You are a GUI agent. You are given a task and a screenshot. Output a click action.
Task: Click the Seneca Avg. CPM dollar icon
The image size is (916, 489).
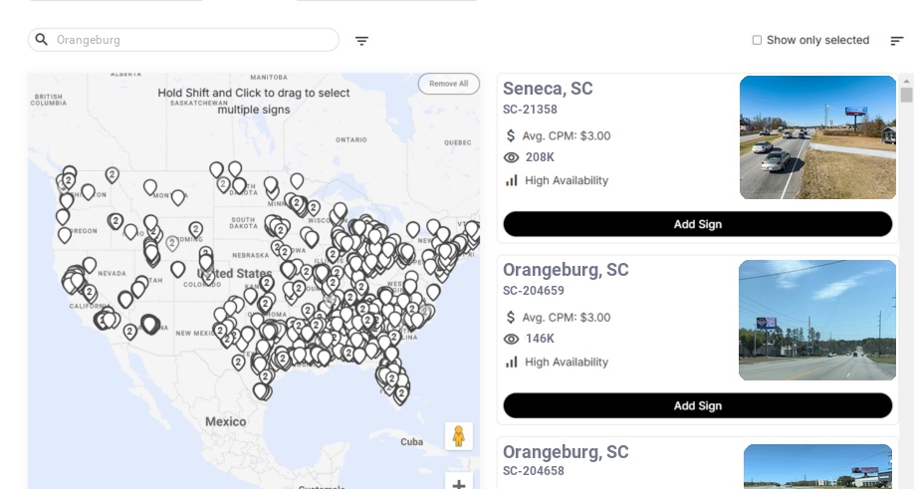(512, 135)
